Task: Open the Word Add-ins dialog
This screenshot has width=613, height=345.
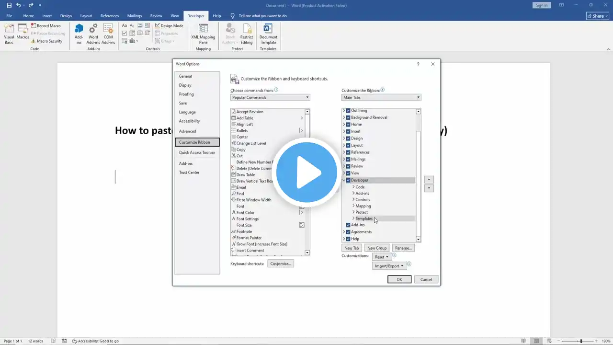Action: coord(93,34)
